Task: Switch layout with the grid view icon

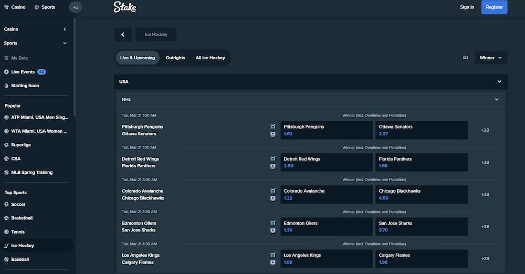Action: click(465, 58)
